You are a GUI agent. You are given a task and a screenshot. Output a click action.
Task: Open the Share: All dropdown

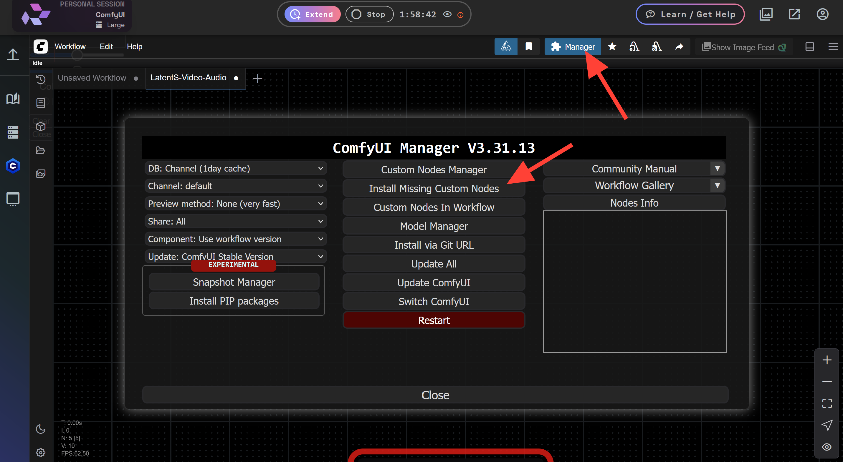click(x=236, y=221)
